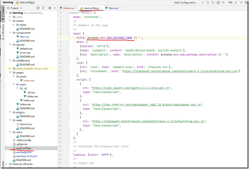Click the Collapse All icon in Project panel
This screenshot has width=249, height=169.
point(43,8)
